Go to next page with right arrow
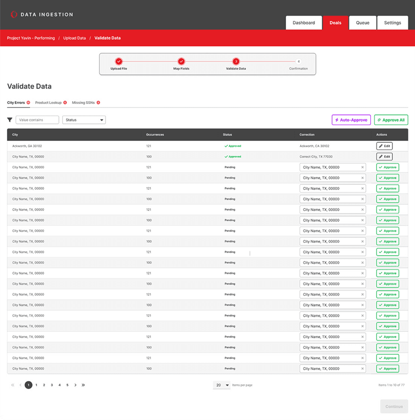This screenshot has height=420, width=415. pyautogui.click(x=76, y=385)
